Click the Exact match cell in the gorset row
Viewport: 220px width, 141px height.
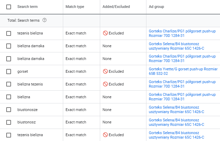coord(76,71)
